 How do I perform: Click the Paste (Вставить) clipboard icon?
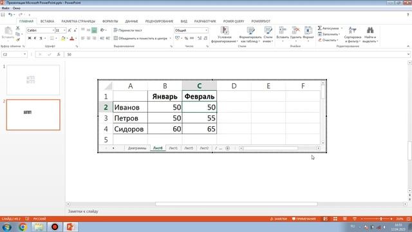8,31
